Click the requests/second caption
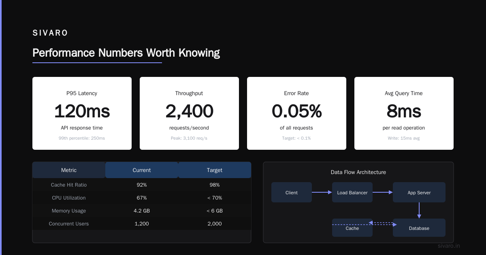The height and width of the screenshot is (255, 486). pos(189,128)
